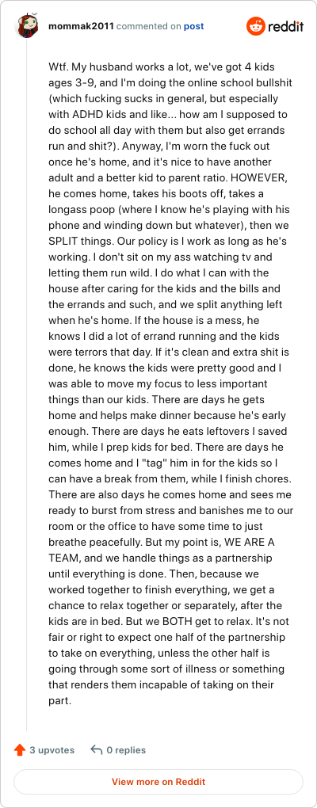Click the "commented on" header text
Image resolution: width=317 pixels, height=808 pixels.
pos(149,26)
